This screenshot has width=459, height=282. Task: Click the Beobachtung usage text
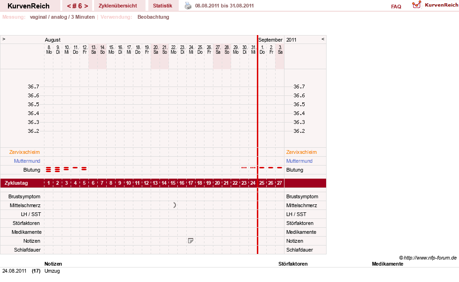point(153,17)
